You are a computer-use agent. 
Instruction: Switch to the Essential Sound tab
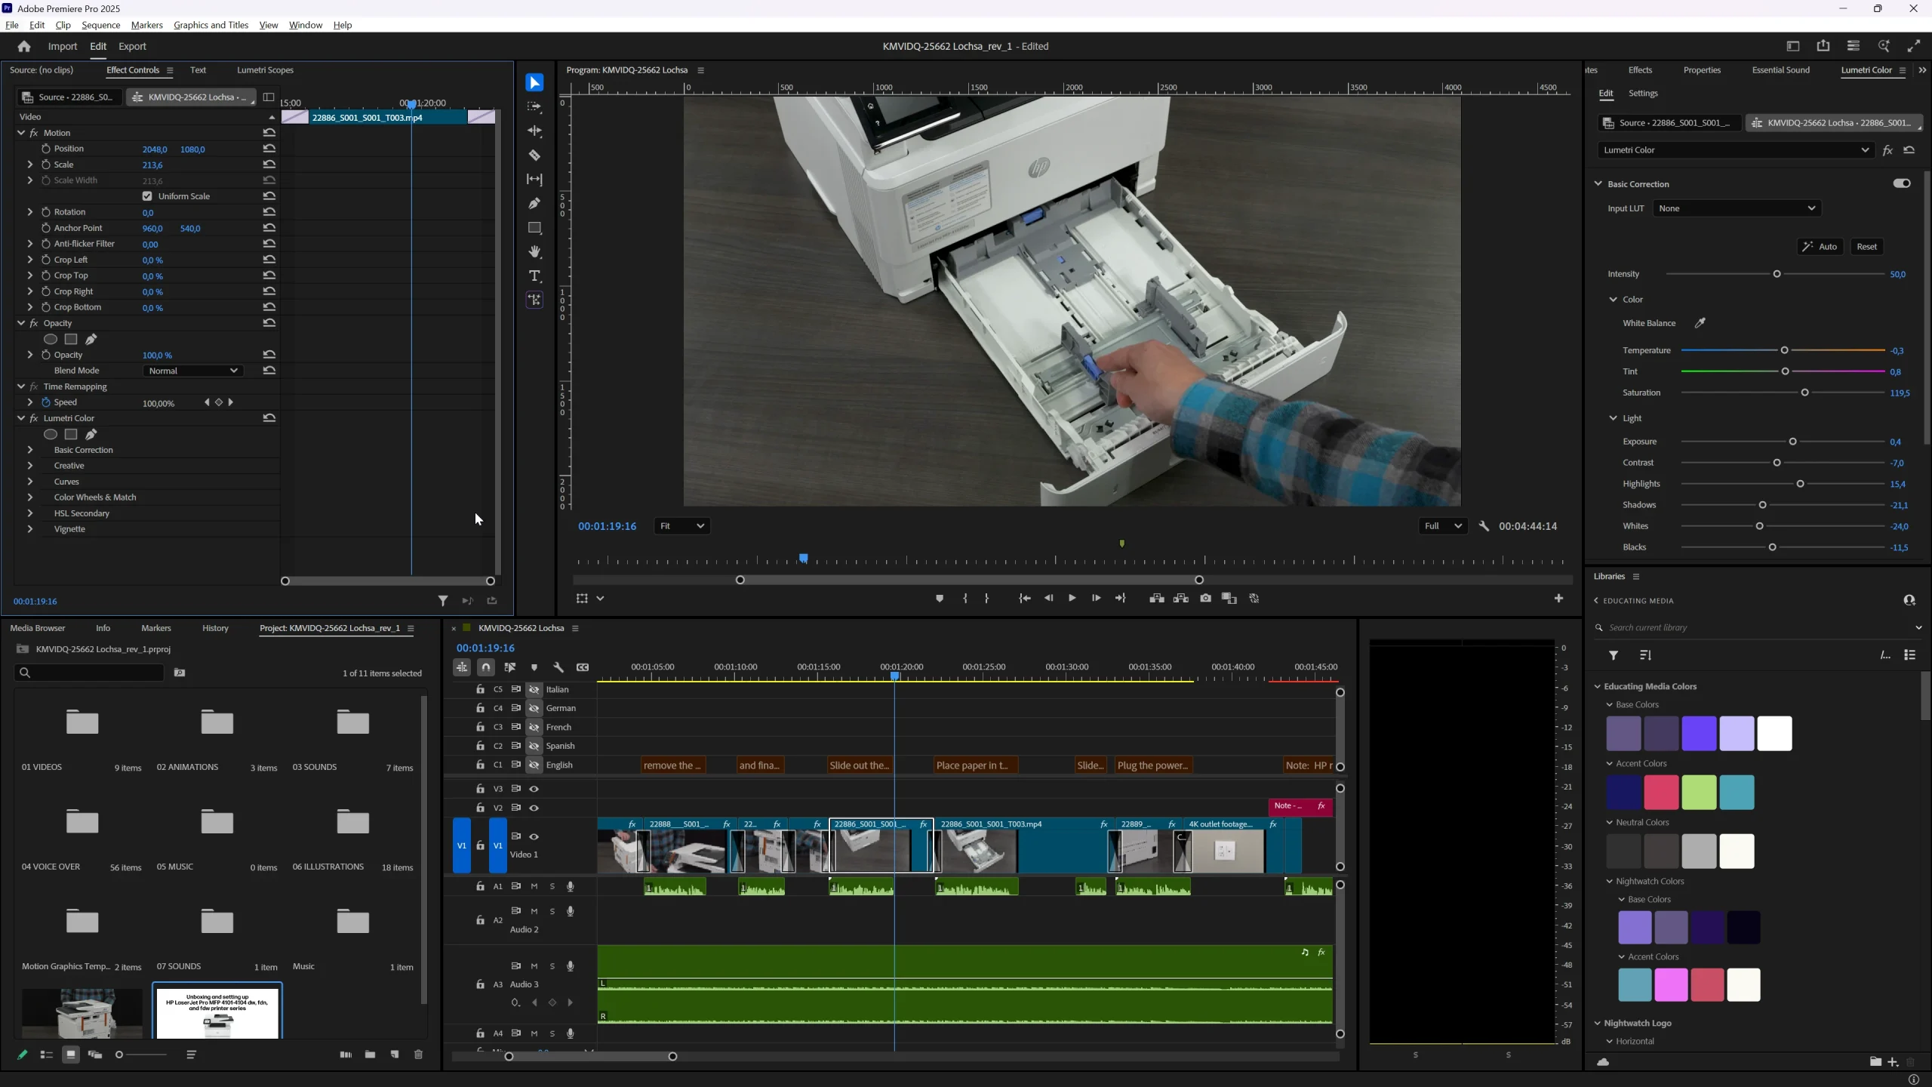(1780, 70)
